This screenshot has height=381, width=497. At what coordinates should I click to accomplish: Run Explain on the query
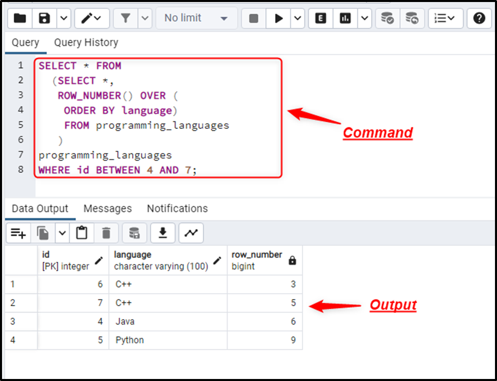pyautogui.click(x=321, y=18)
